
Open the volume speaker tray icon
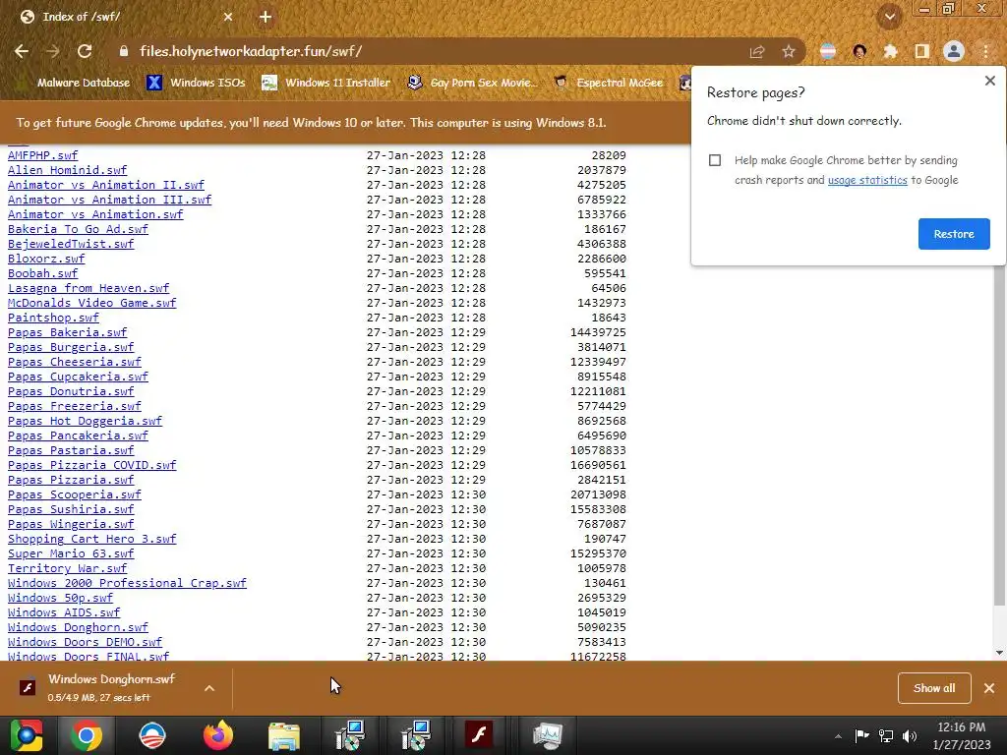pyautogui.click(x=910, y=736)
